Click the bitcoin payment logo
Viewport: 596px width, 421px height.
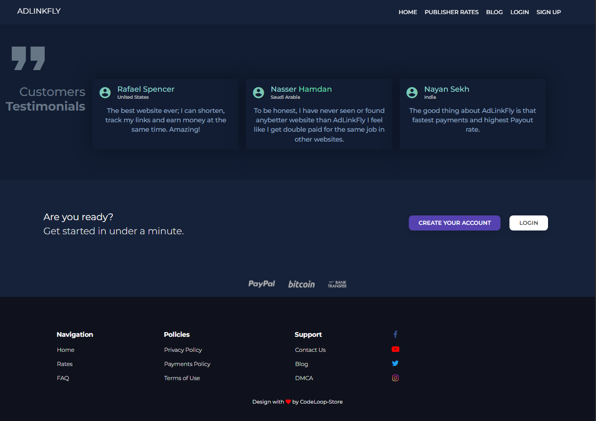(x=302, y=284)
